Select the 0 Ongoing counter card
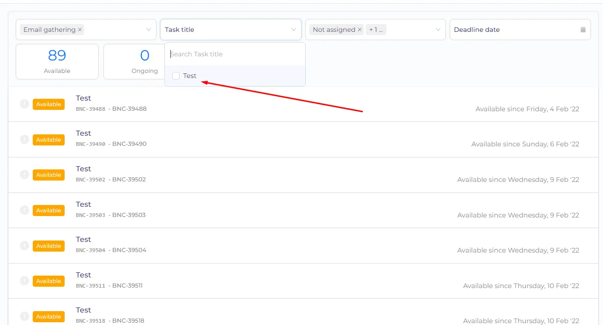The image size is (603, 325). point(134,61)
